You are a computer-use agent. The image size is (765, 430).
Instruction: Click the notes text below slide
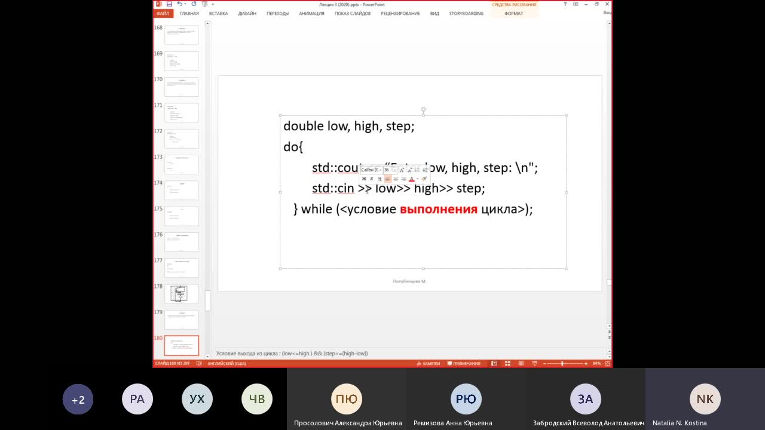292,354
